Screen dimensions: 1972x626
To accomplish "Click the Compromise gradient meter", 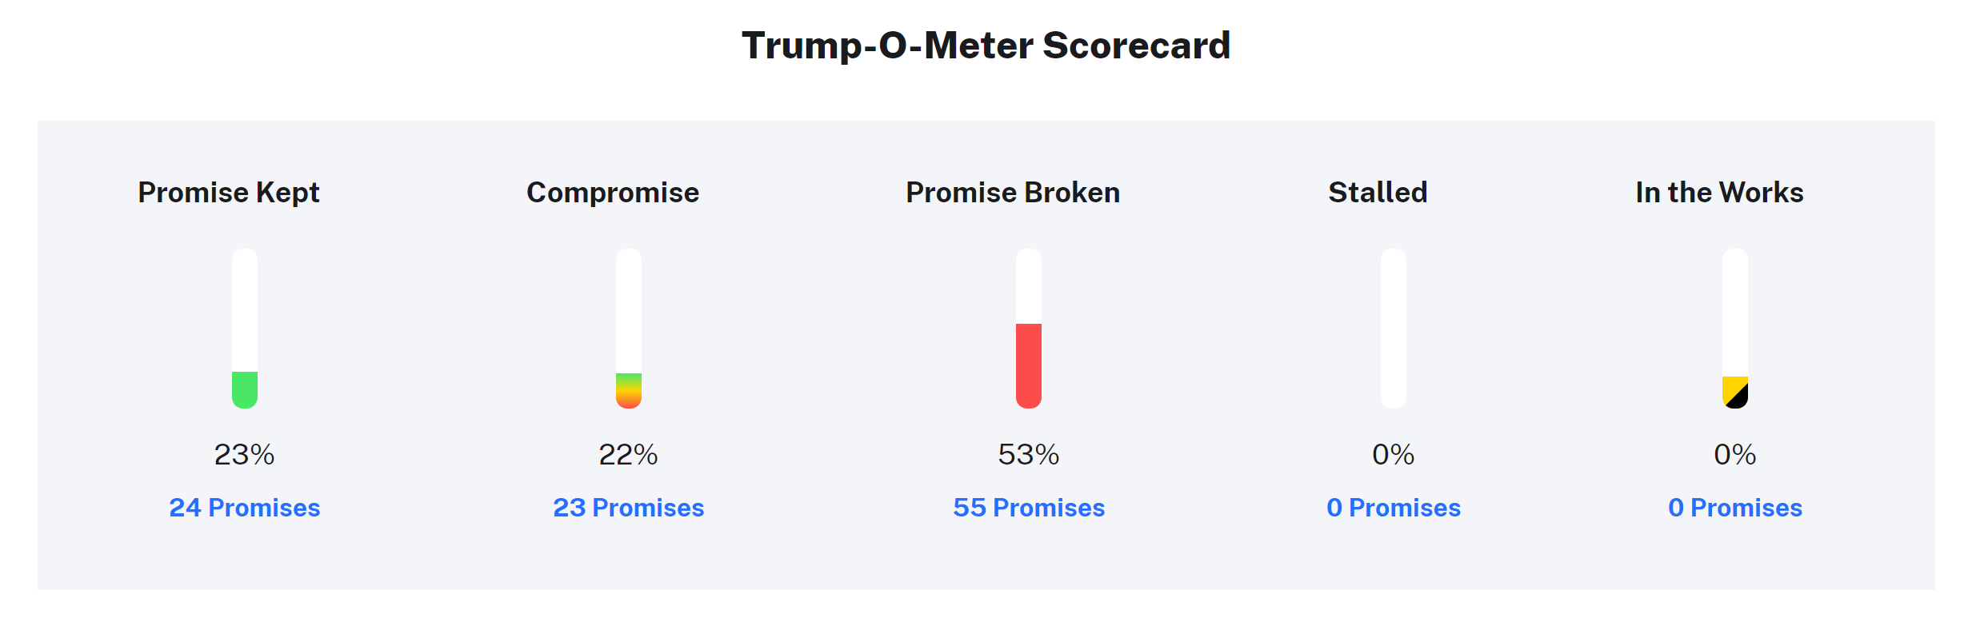I will (x=629, y=329).
